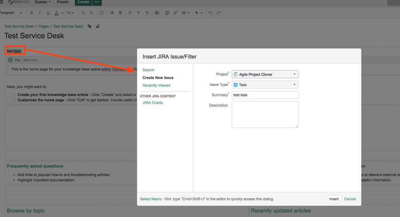Check 'Create your first knowledge base article' box
The height and width of the screenshot is (217, 400).
(14, 95)
